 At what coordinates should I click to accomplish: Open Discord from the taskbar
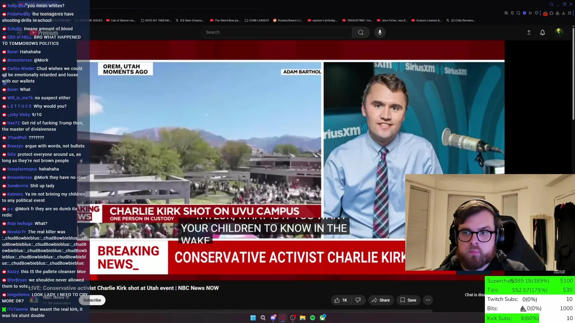tap(273, 318)
